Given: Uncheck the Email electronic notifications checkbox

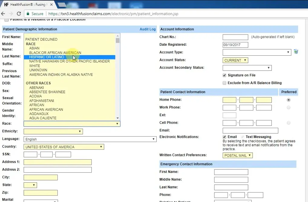Looking at the screenshot, I should [224, 137].
